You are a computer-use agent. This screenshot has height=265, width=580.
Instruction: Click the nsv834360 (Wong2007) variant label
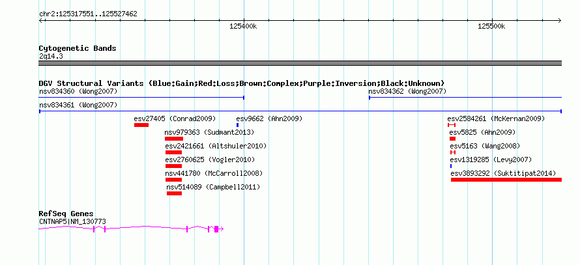coord(78,91)
